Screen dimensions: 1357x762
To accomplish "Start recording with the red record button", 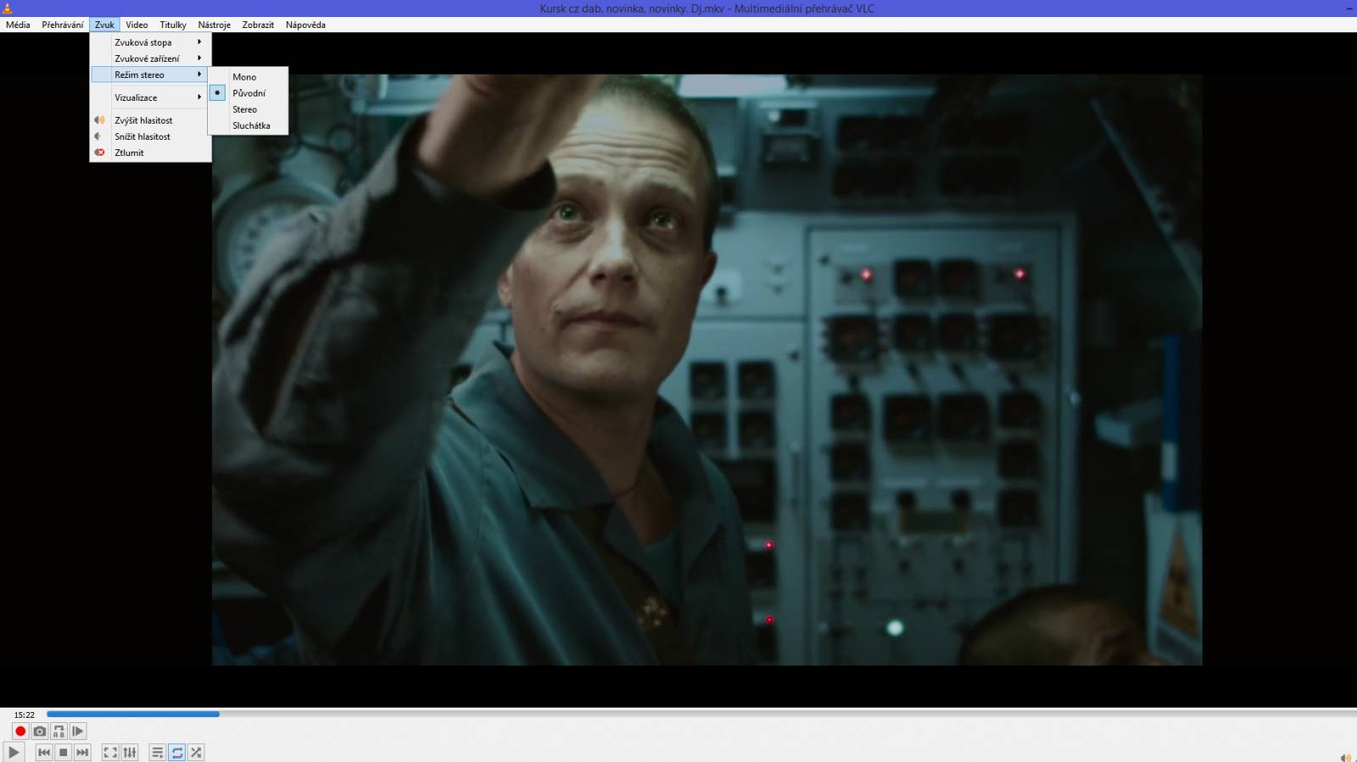I will pos(20,731).
